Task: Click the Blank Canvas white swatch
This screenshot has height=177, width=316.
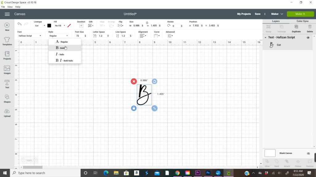Action: coord(270,153)
